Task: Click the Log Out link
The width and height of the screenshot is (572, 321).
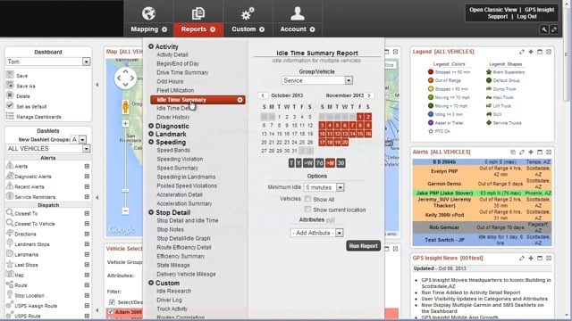Action: point(526,17)
